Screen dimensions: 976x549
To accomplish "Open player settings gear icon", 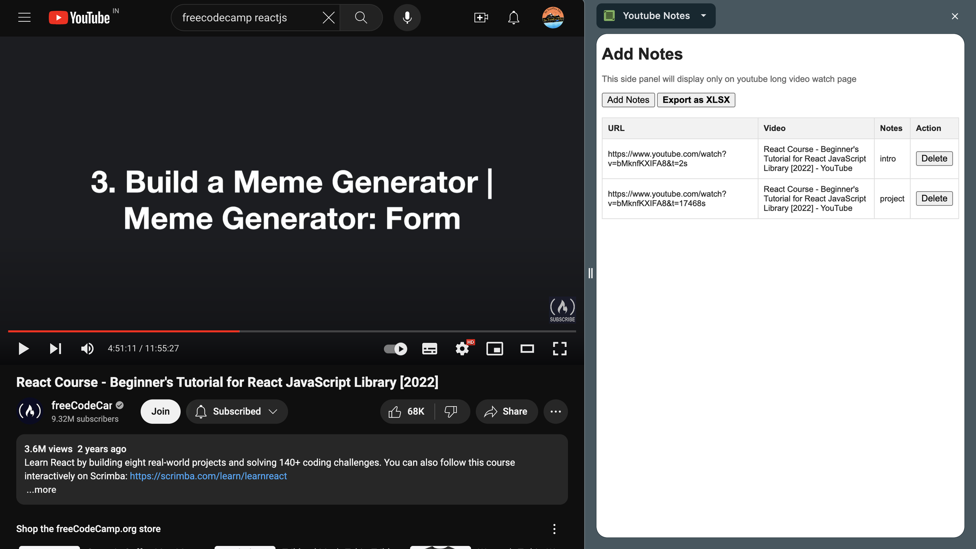I will pyautogui.click(x=462, y=349).
